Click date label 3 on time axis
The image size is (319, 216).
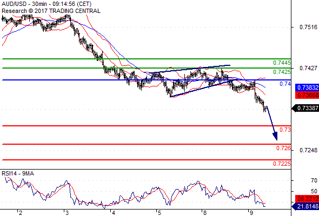67,213
